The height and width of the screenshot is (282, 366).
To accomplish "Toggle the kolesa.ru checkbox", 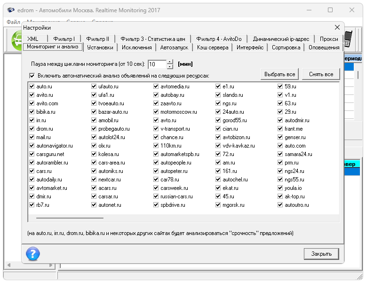I will [x=94, y=154].
